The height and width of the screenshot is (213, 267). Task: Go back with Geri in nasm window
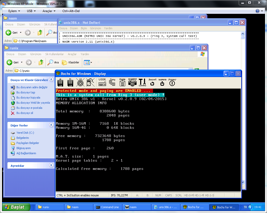pos(12,32)
